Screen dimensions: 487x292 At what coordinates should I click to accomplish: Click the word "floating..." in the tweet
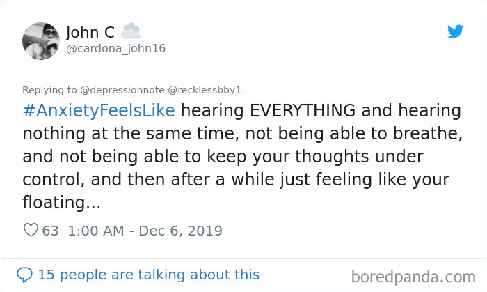tap(62, 203)
